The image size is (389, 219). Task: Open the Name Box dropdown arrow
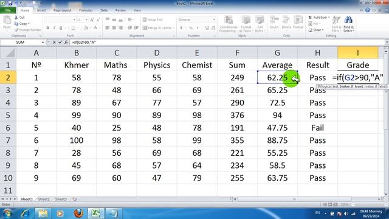43,43
